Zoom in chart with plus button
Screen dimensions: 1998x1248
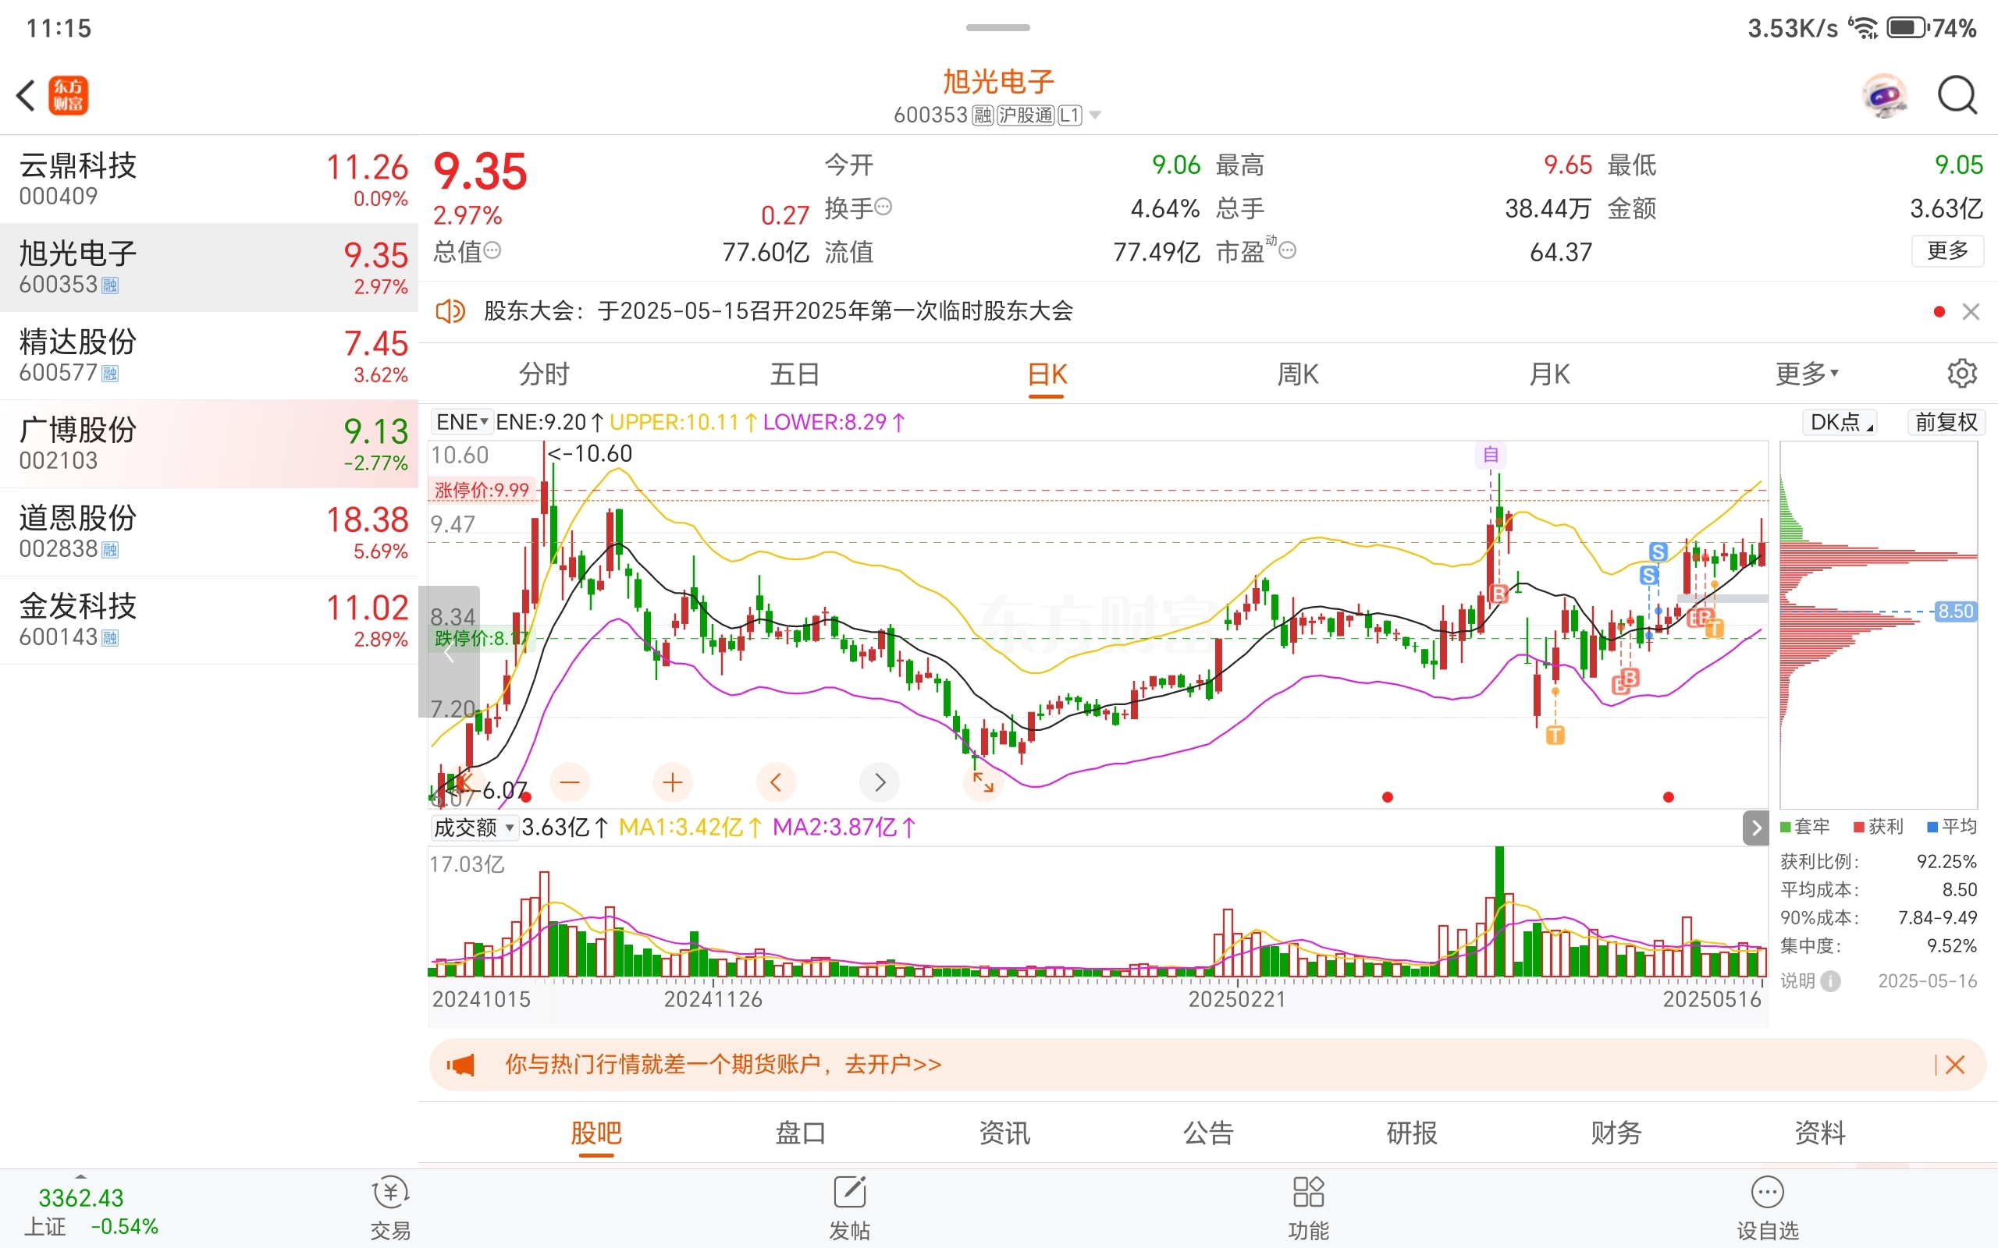673,781
